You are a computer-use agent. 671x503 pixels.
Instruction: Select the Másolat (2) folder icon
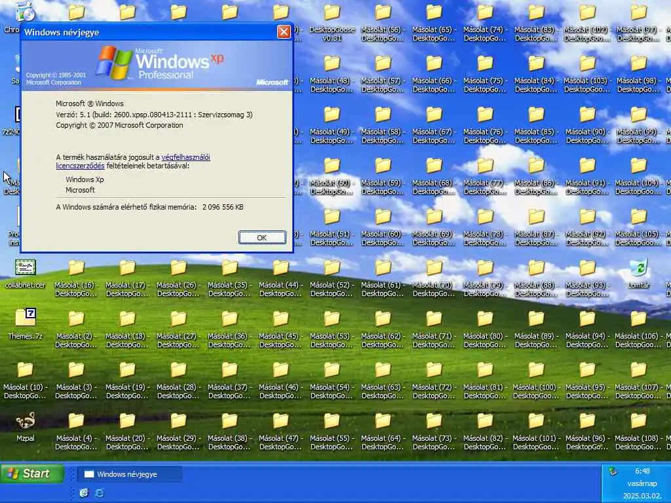point(76,319)
